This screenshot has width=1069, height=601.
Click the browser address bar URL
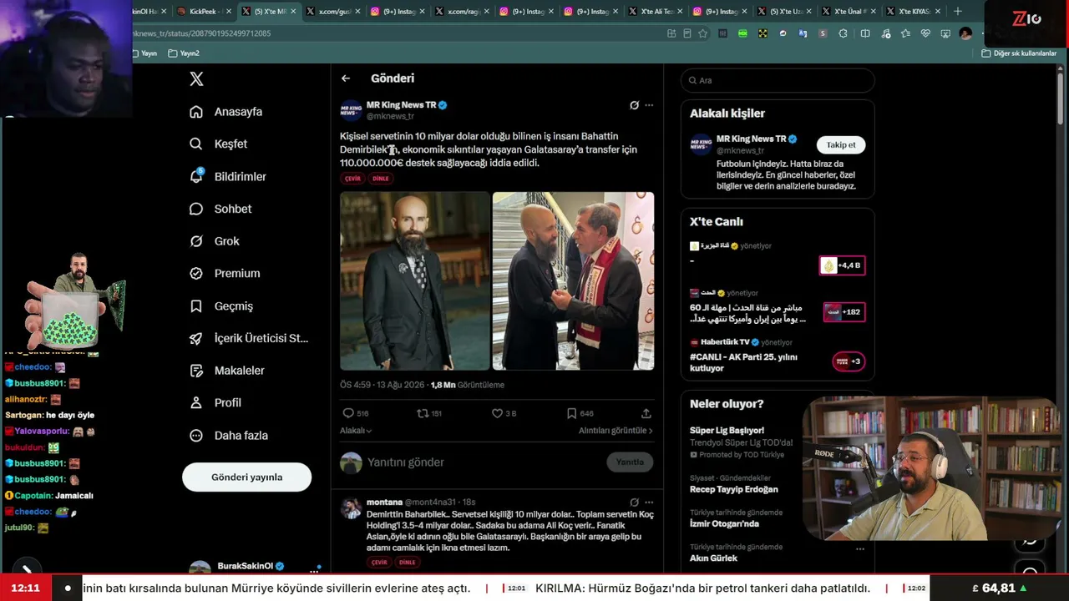pos(201,33)
